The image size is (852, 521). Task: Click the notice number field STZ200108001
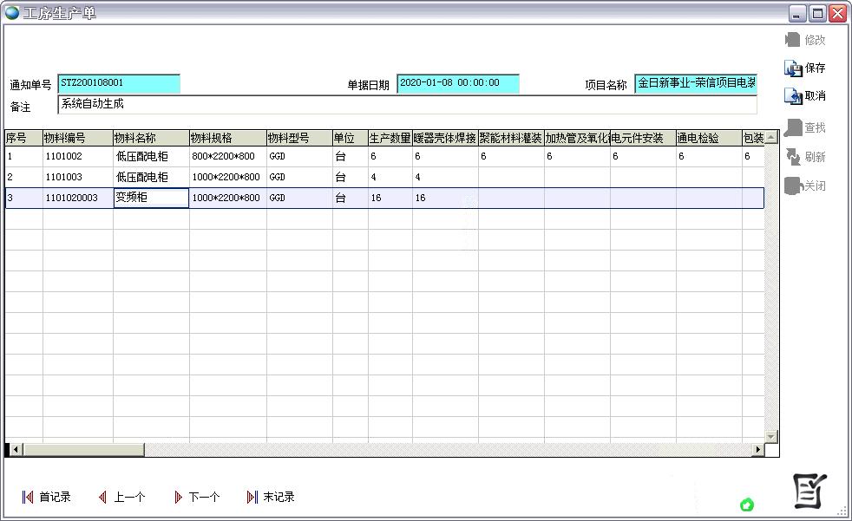(119, 83)
